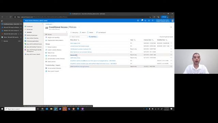
Task: Open Azure Active Directory in left navigation
Action: (x=32, y=38)
